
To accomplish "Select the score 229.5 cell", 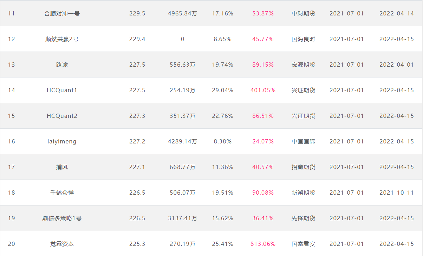I will click(x=137, y=13).
